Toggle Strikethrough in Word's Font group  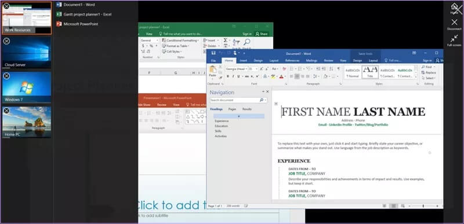[247, 76]
